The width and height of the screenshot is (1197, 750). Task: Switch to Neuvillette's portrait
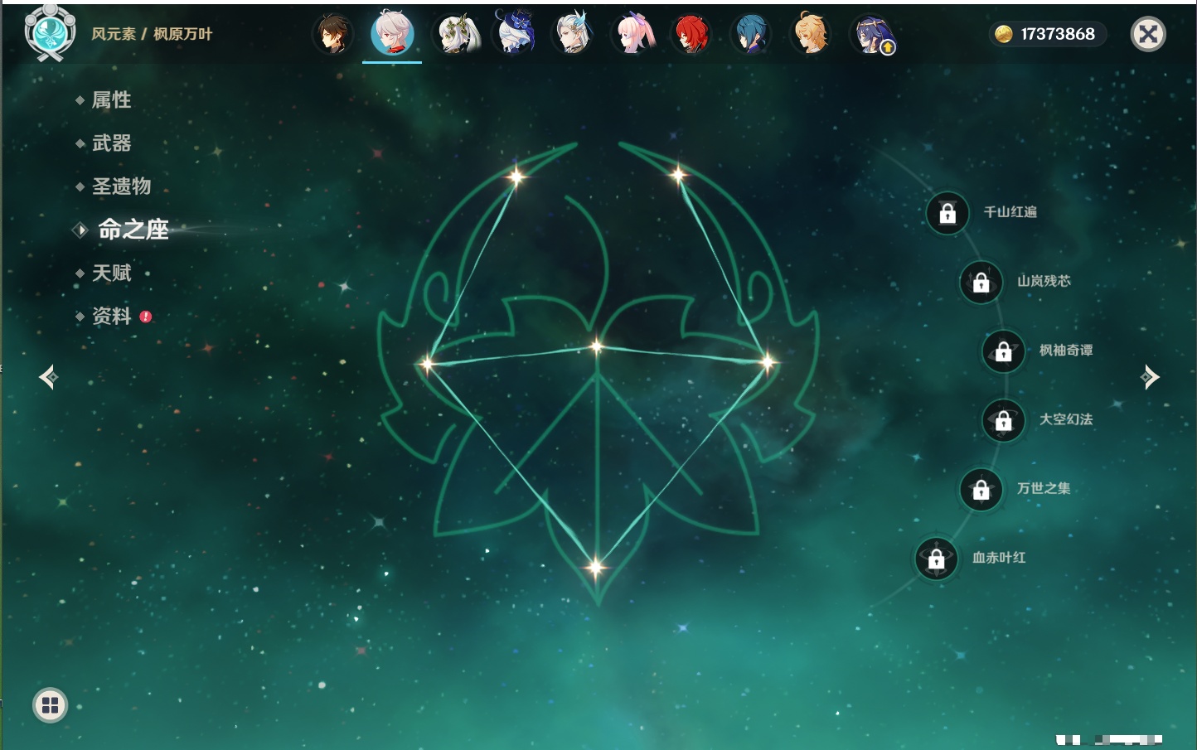point(574,34)
